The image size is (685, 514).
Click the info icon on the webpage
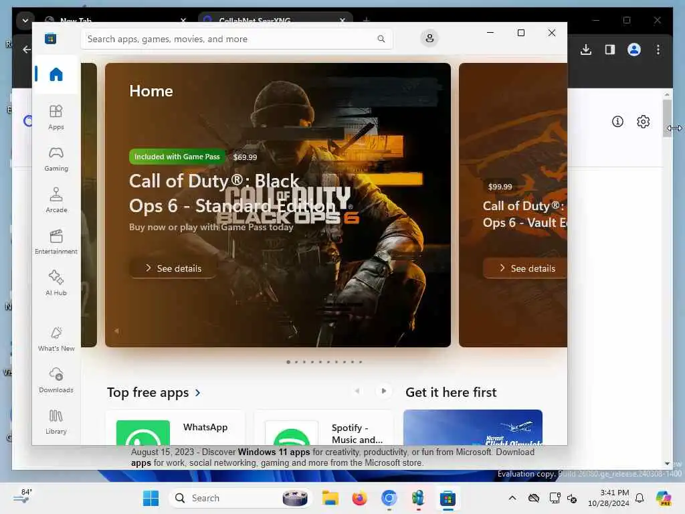click(x=617, y=122)
